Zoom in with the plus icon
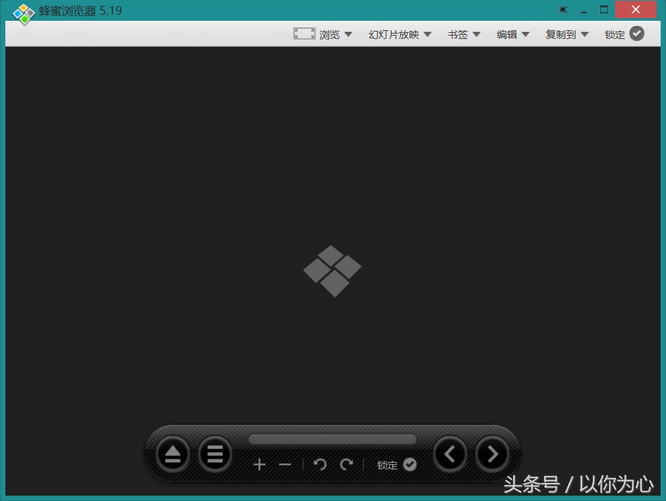The width and height of the screenshot is (666, 501). point(259,464)
